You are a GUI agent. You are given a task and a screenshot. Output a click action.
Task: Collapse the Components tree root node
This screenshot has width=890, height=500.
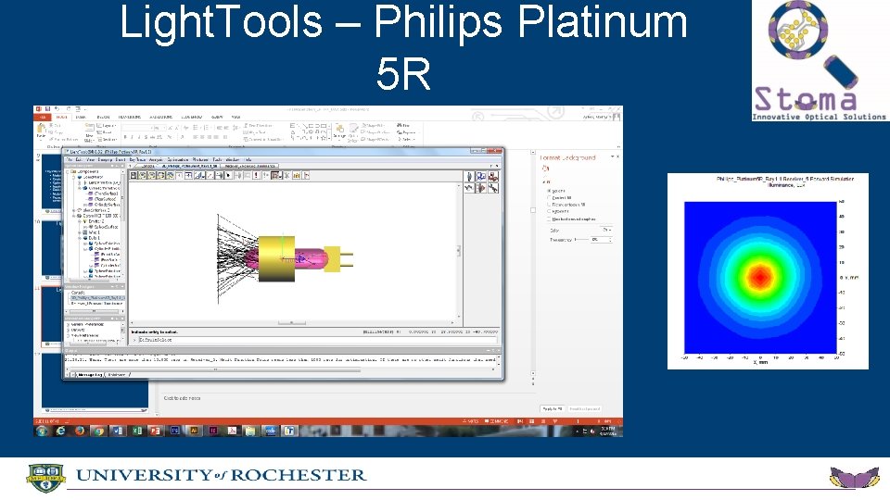point(68,171)
